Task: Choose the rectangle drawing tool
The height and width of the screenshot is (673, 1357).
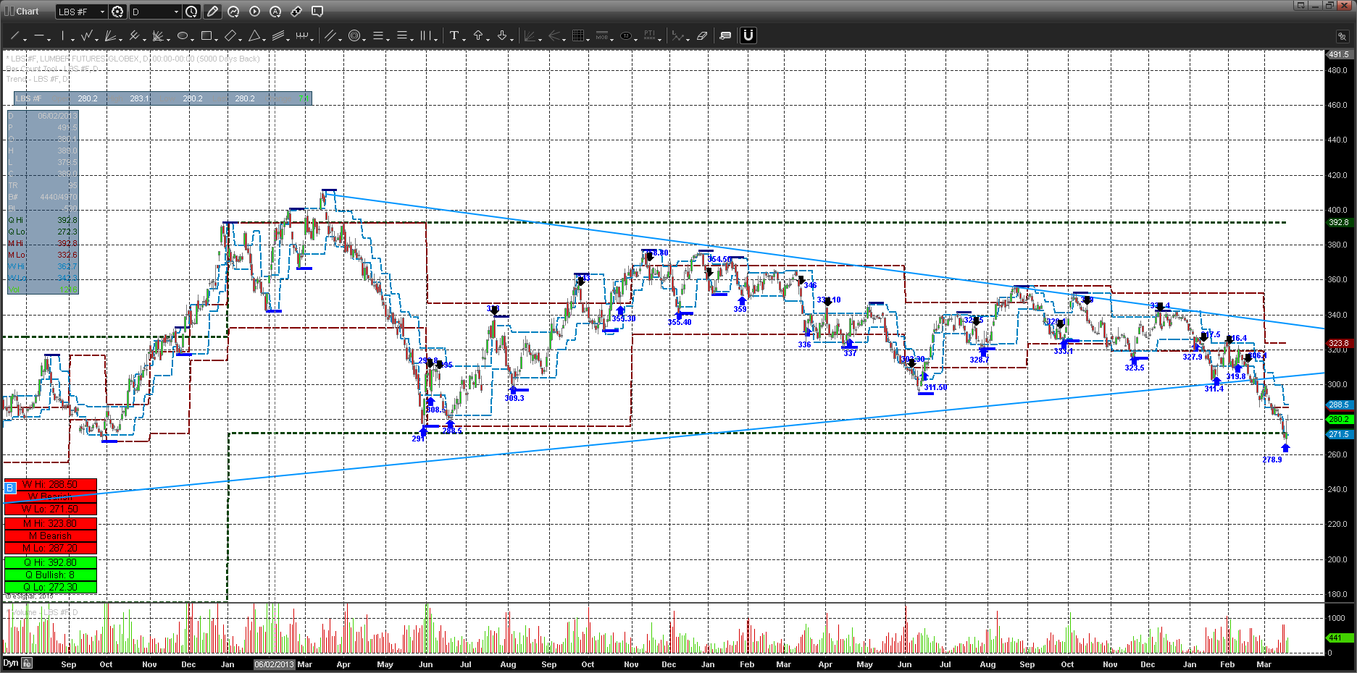Action: (206, 35)
